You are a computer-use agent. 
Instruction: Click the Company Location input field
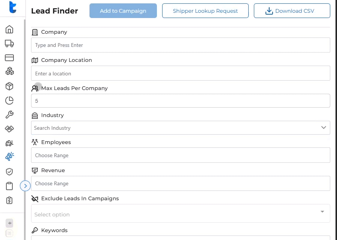(180, 73)
